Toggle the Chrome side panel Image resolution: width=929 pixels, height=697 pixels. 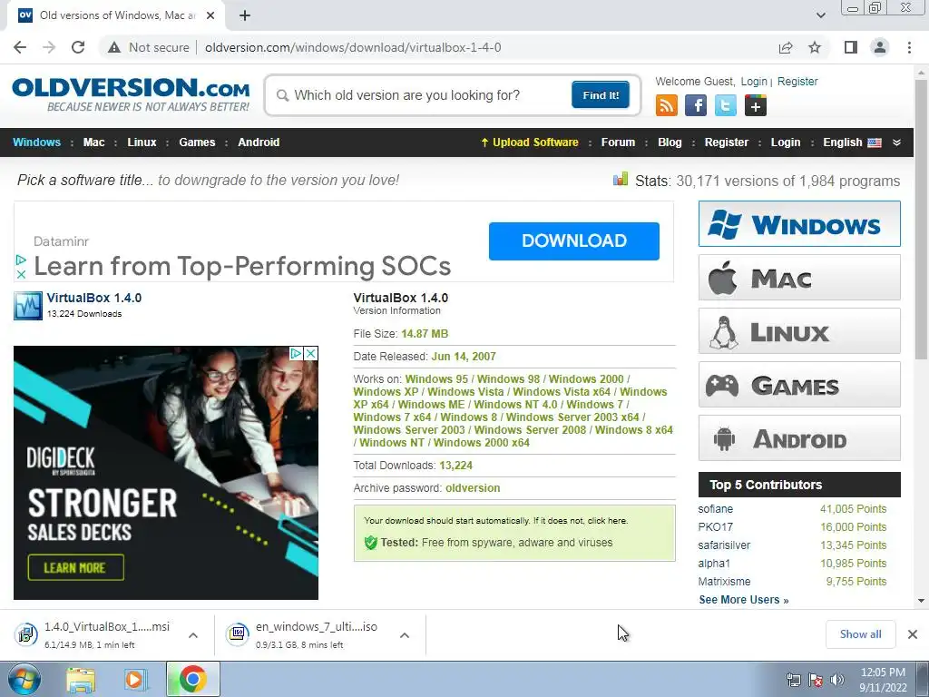(x=850, y=47)
